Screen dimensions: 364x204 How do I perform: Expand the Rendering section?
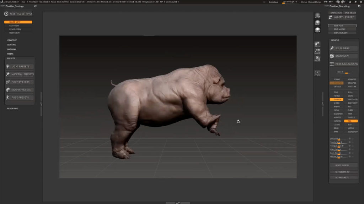(13, 109)
